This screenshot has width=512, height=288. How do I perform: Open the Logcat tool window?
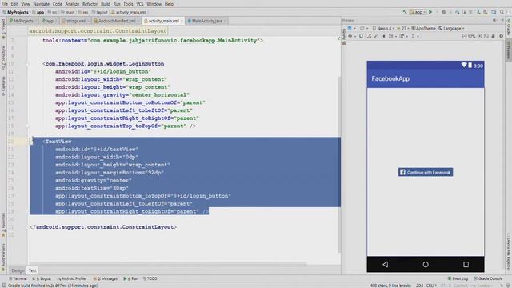pyautogui.click(x=42, y=278)
